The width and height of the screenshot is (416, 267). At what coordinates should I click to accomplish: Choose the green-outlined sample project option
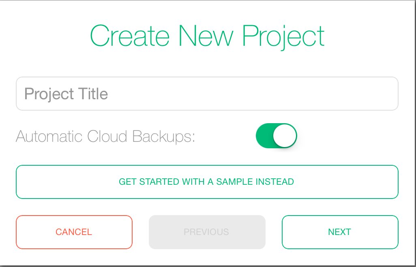tap(207, 182)
